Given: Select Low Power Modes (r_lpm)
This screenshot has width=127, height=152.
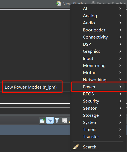Looking at the screenshot, I should (x=31, y=87).
